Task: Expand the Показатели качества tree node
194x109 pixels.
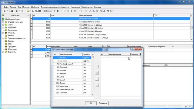Action: point(3,38)
